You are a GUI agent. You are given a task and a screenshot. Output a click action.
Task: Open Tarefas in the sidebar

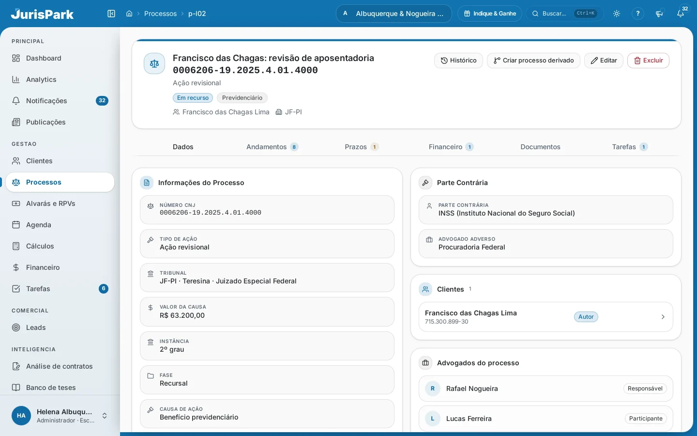point(60,289)
